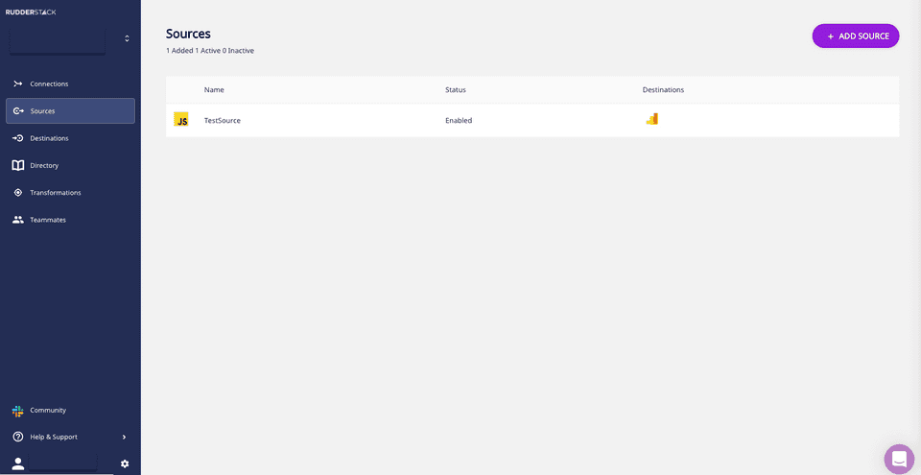Click the Directory book icon
This screenshot has height=475, width=921.
17,165
